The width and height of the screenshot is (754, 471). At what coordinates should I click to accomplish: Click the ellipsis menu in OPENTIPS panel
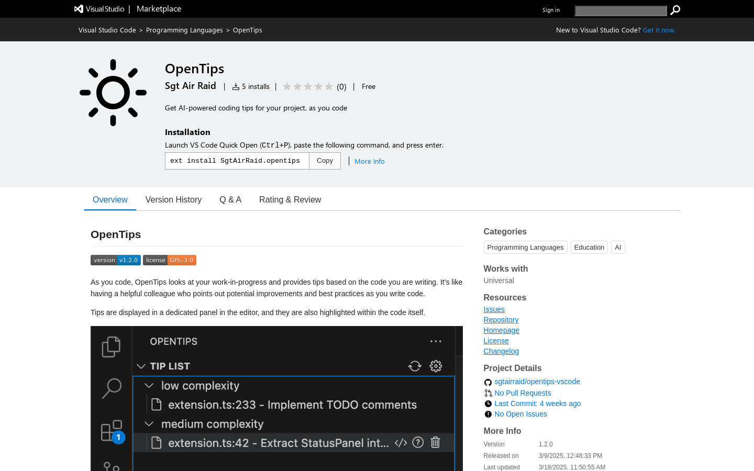(x=436, y=341)
